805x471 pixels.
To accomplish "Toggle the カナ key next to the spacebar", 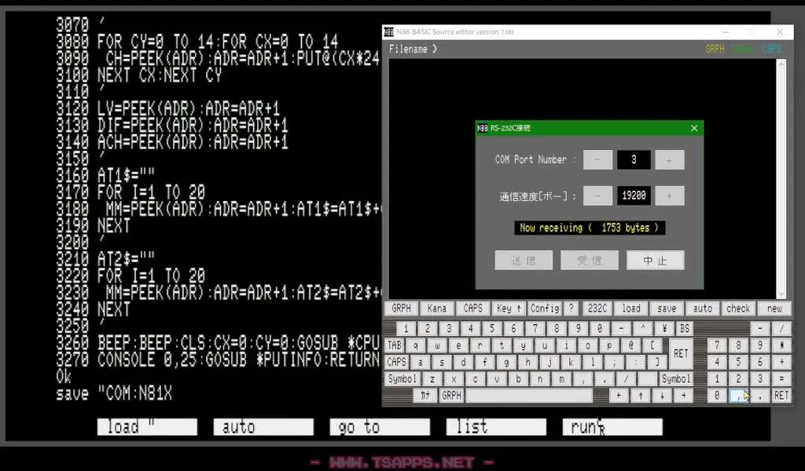I will click(x=425, y=396).
